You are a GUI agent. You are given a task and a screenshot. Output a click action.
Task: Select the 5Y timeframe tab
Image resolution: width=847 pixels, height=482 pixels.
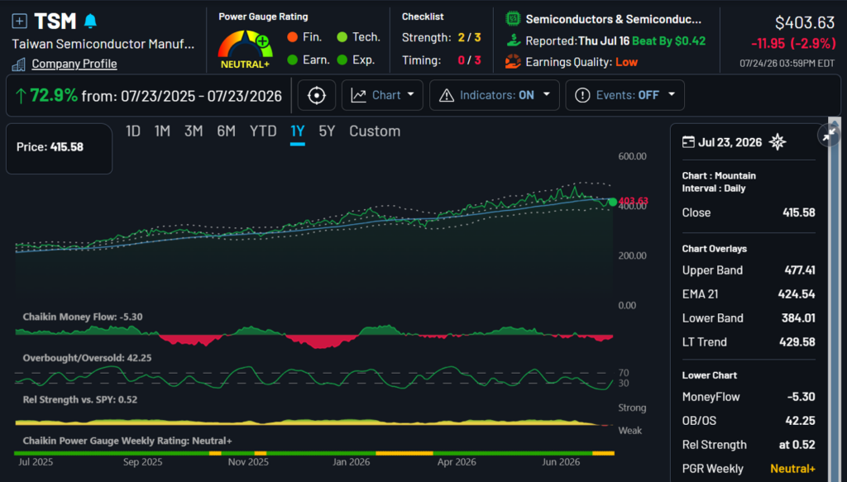pos(327,131)
